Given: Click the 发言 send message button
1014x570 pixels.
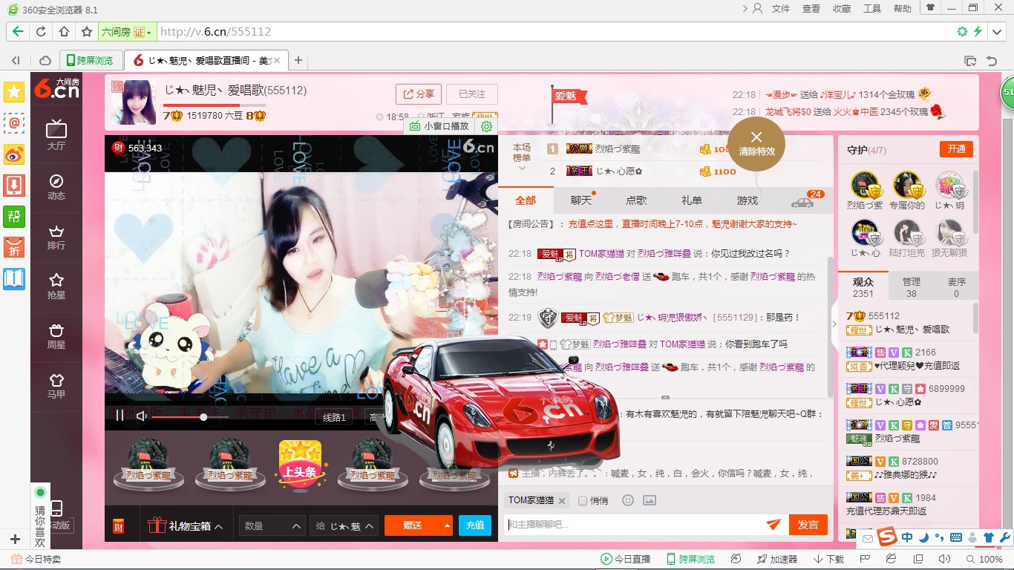Looking at the screenshot, I should pos(808,525).
